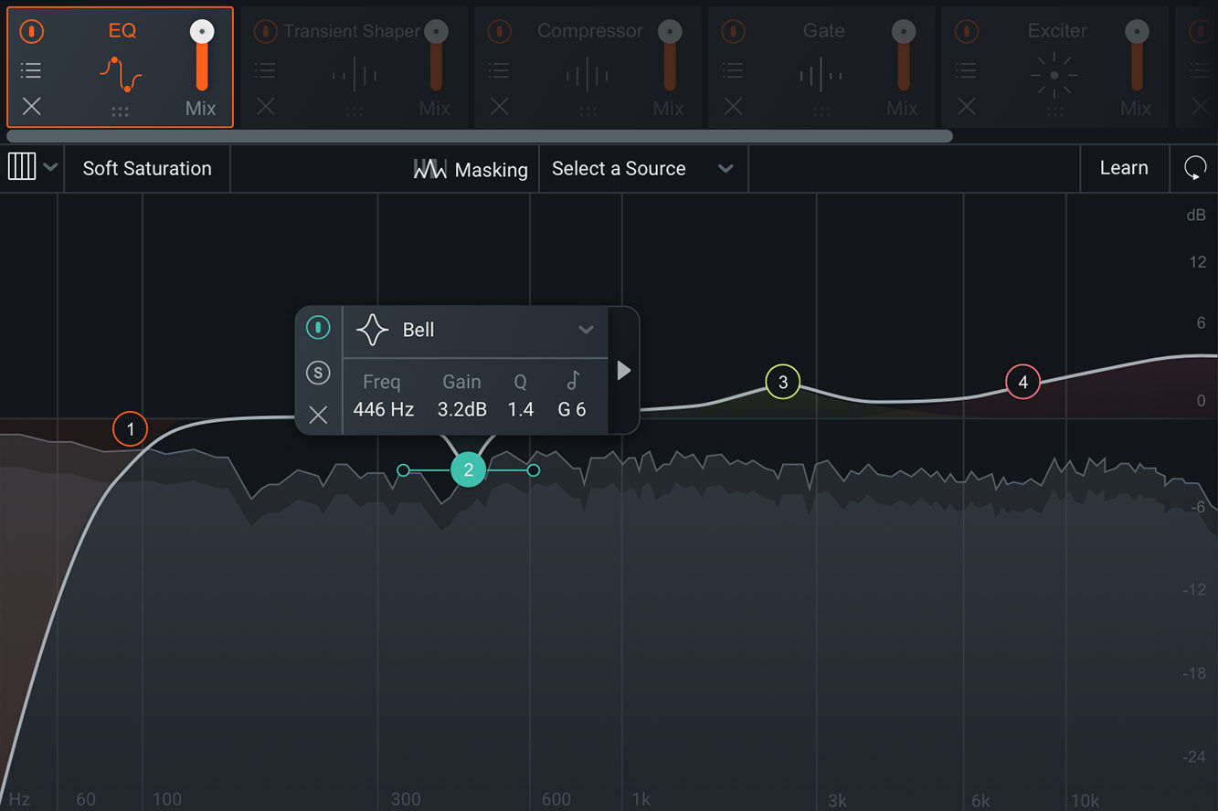The width and height of the screenshot is (1218, 811).
Task: Open the EQ module preset list icon
Action: point(31,70)
